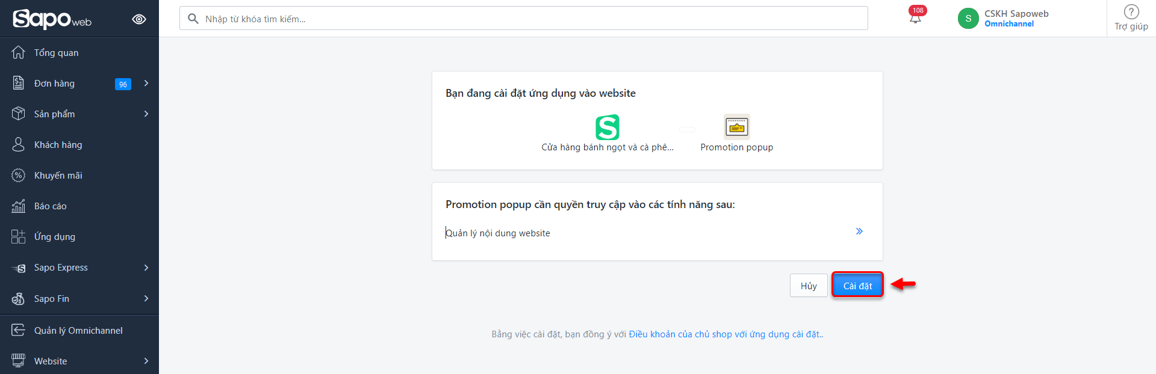Open the Ứng dụng menu item
This screenshot has width=1156, height=374.
point(79,236)
